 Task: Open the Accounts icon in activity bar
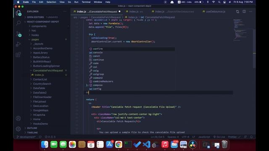pyautogui.click(x=18, y=118)
